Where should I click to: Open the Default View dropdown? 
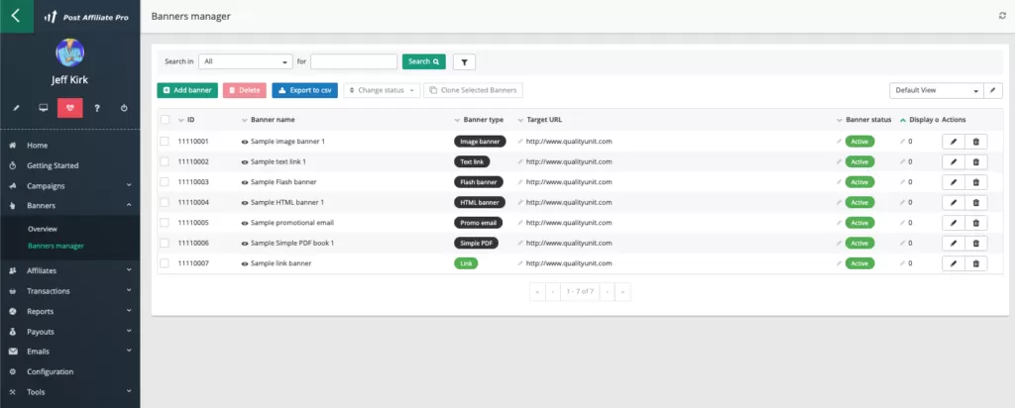(x=936, y=90)
